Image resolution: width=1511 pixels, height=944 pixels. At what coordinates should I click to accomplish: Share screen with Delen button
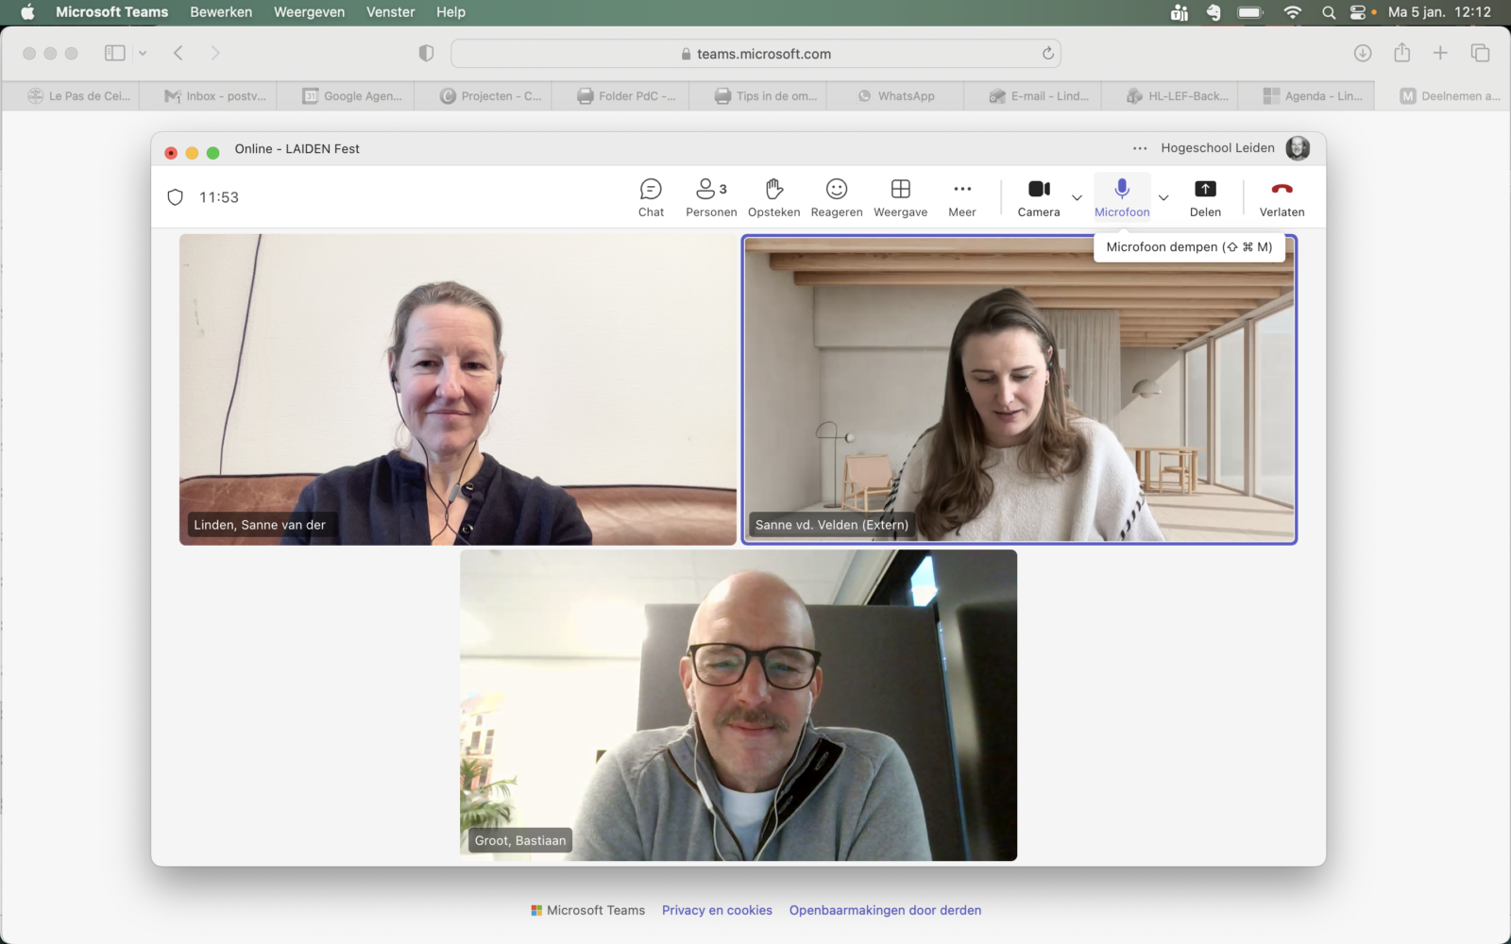pyautogui.click(x=1205, y=197)
